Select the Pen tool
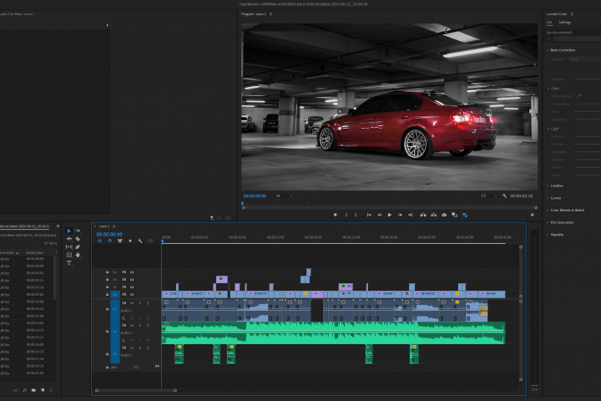This screenshot has height=401, width=601. pos(78,247)
